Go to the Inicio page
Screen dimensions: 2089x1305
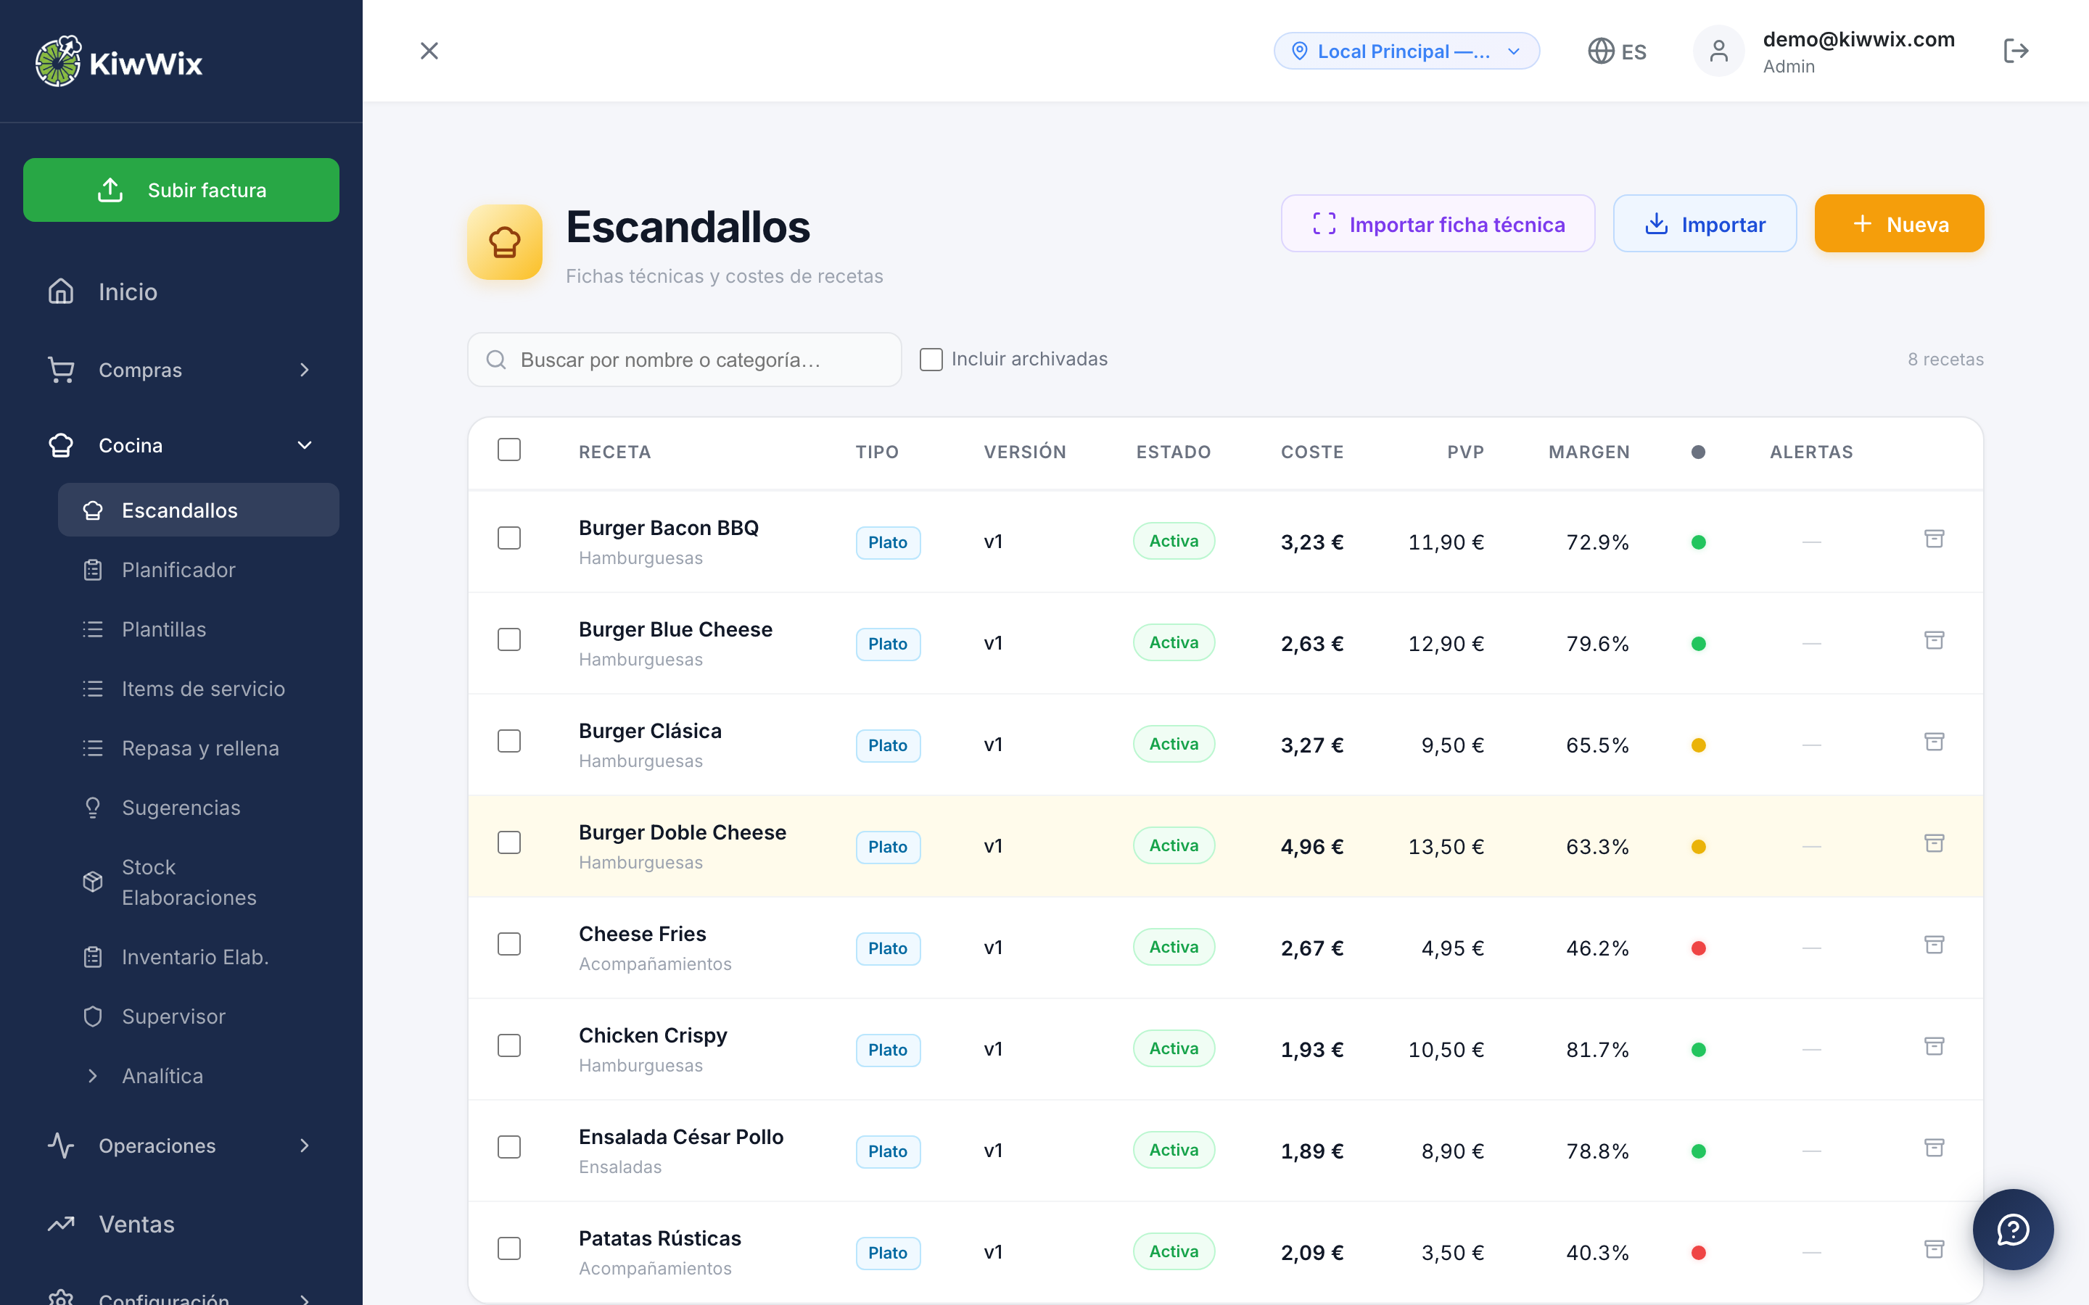pos(128,291)
